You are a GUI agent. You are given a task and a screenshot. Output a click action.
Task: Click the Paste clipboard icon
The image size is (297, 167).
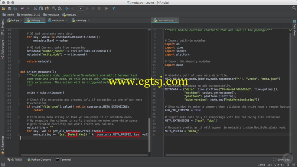point(47,8)
